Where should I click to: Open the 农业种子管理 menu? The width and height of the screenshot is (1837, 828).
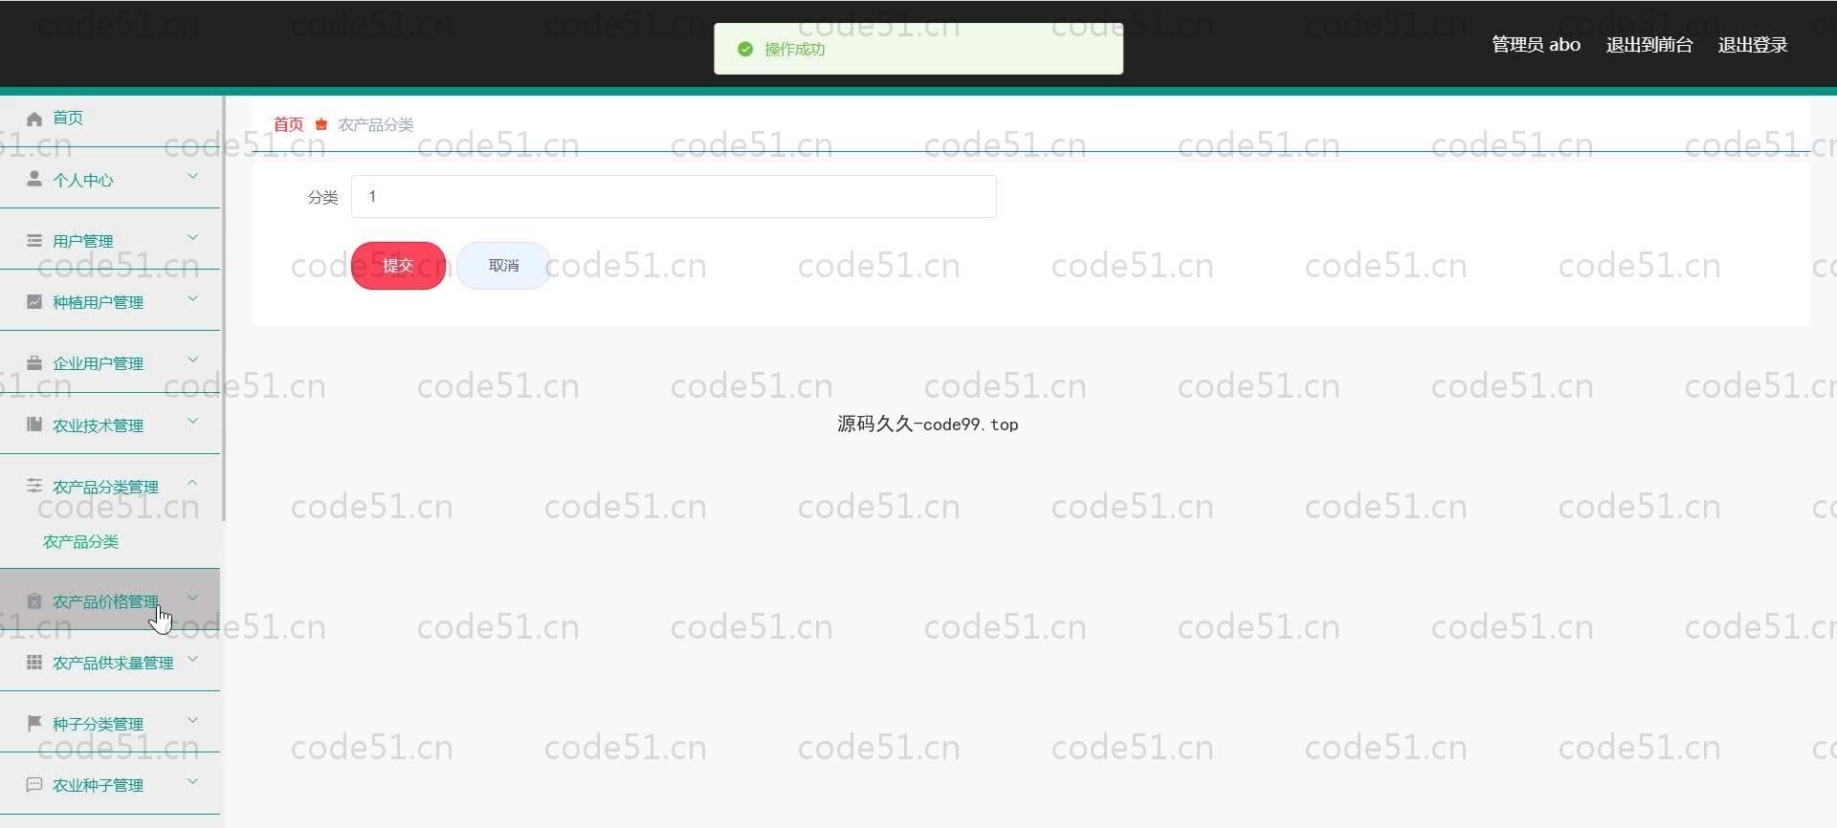coord(110,784)
